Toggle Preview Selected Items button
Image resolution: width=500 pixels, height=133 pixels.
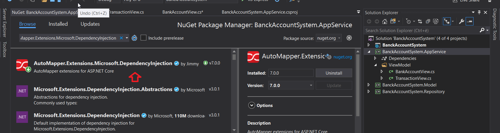469,21
